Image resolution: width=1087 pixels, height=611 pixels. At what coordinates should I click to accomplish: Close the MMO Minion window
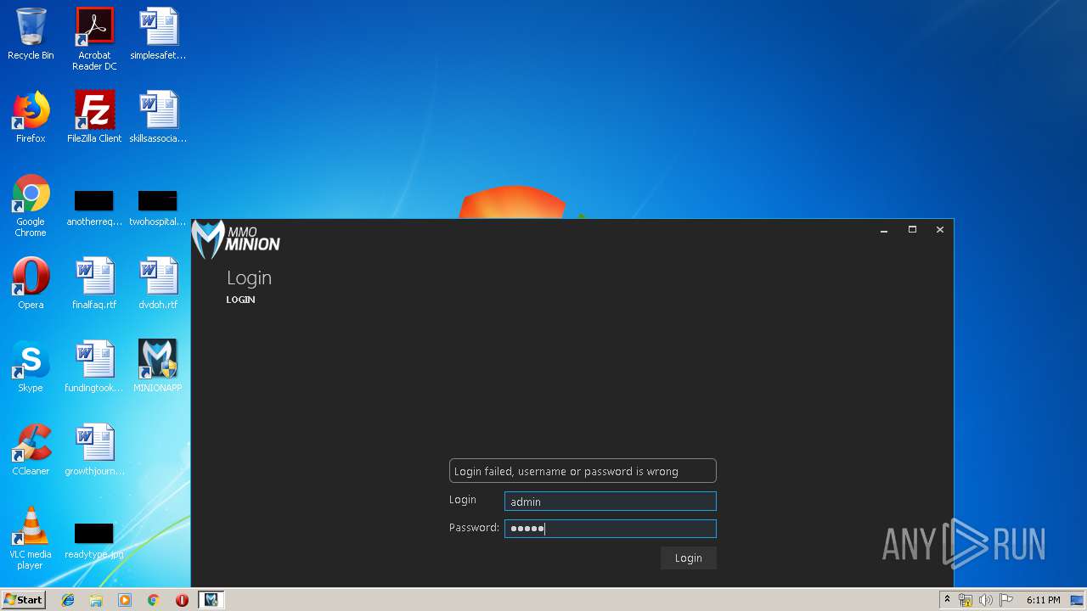(940, 230)
